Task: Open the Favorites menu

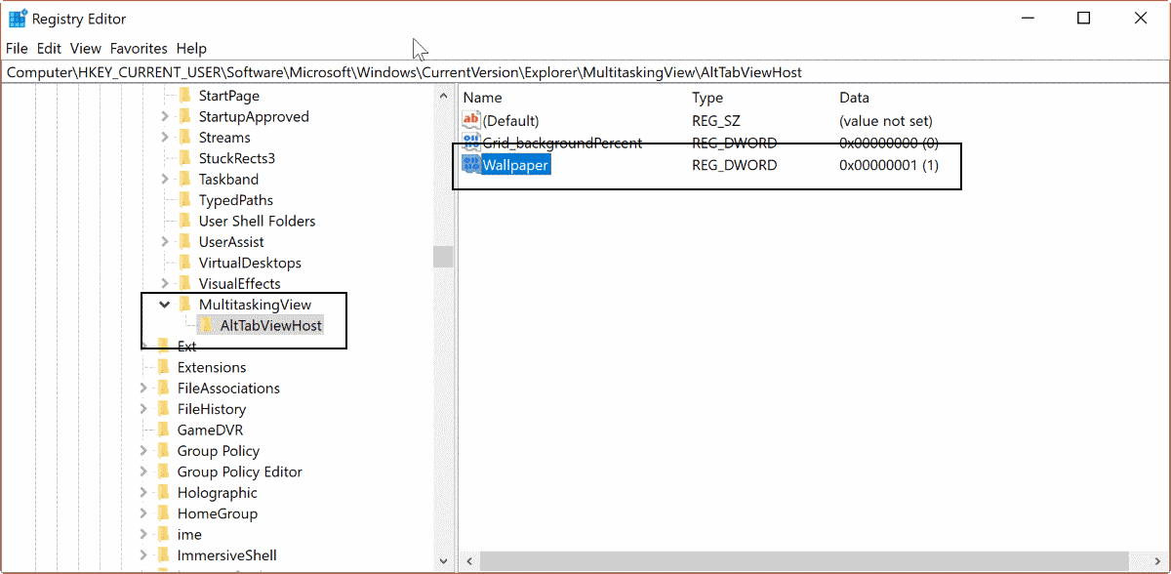Action: click(139, 48)
